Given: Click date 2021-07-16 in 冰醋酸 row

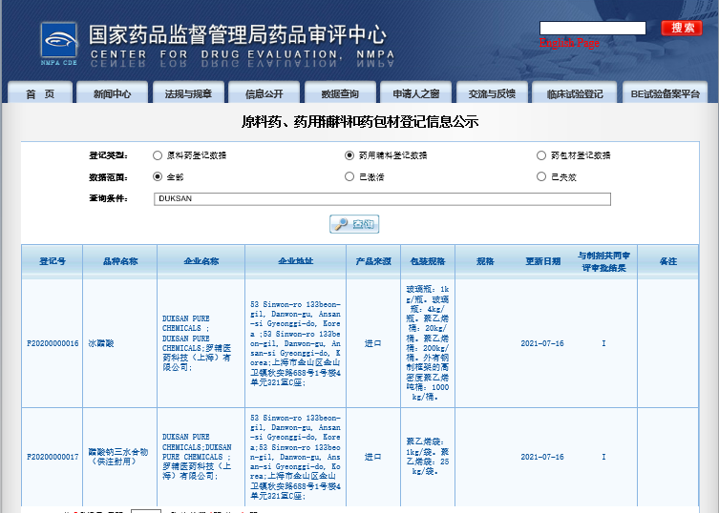Looking at the screenshot, I should click(542, 343).
